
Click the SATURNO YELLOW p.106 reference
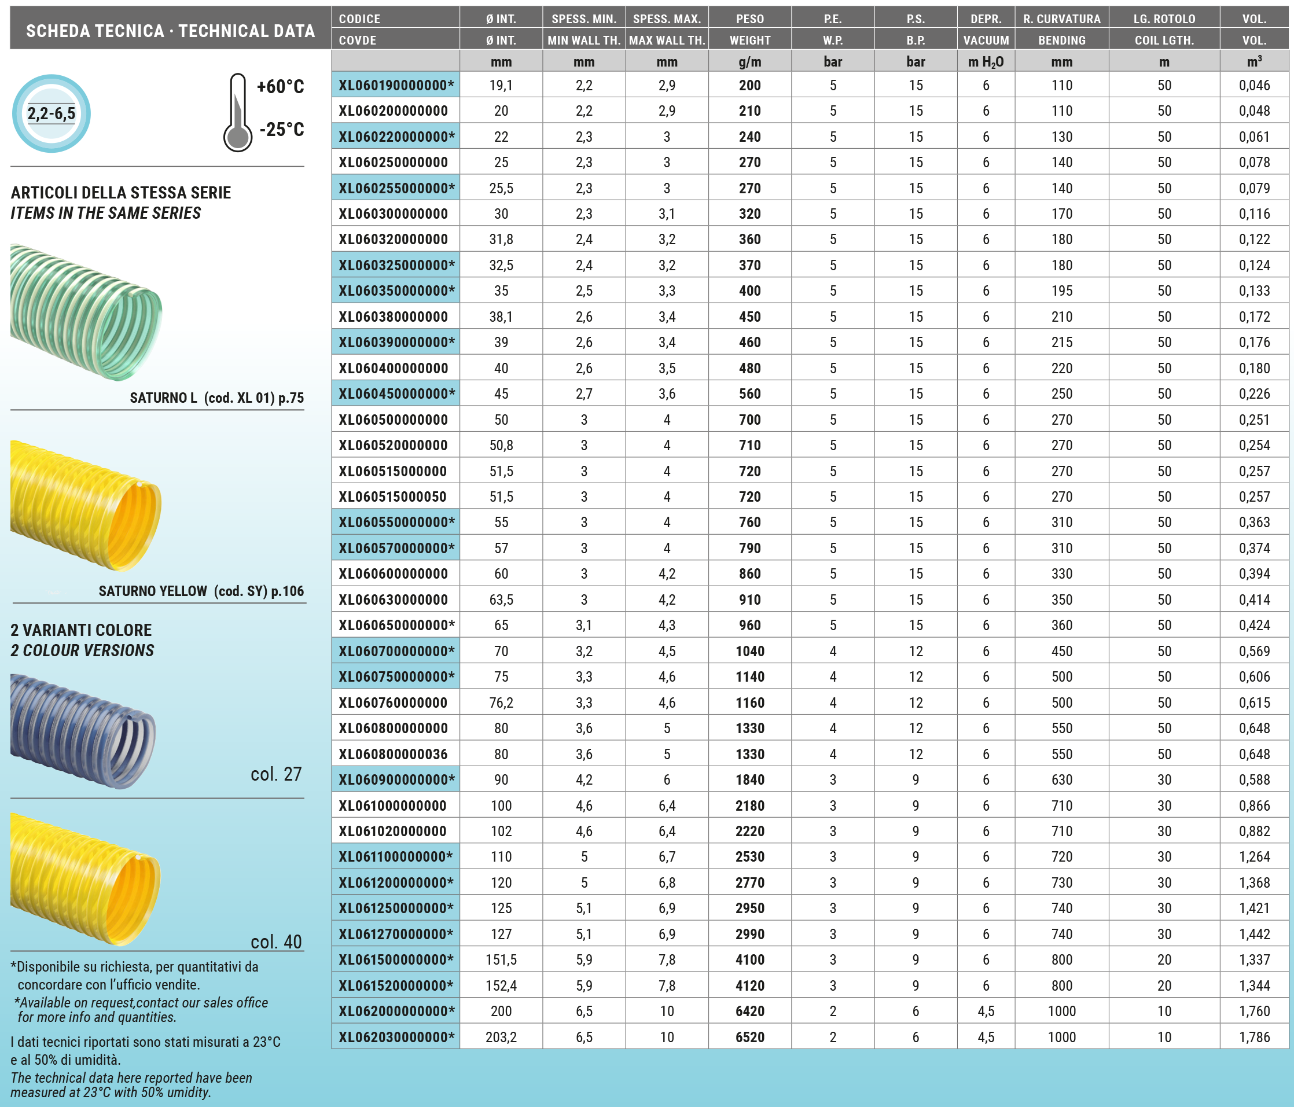[201, 591]
